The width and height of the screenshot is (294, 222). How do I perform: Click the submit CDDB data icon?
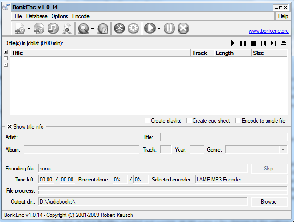click(103, 29)
